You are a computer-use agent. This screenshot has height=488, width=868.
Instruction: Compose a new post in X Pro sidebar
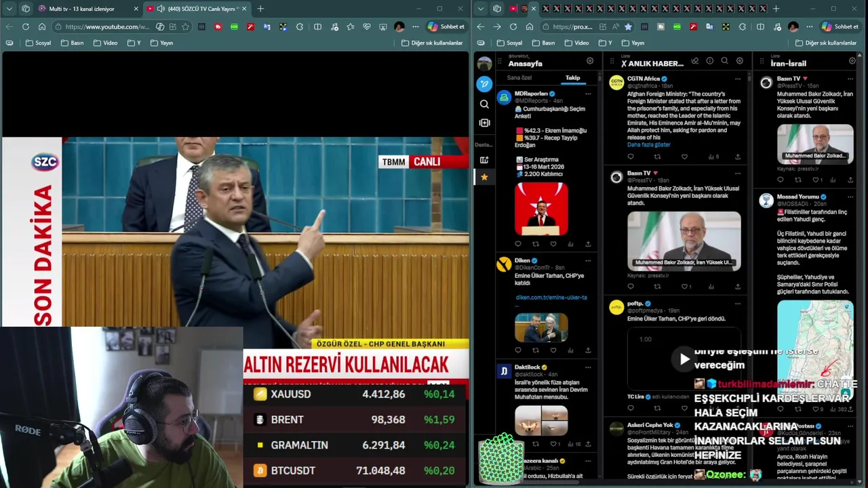pyautogui.click(x=484, y=84)
